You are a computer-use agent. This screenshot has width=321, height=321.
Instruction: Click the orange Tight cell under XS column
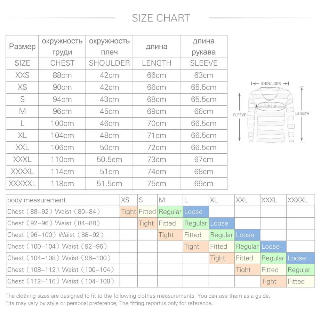[129, 212]
